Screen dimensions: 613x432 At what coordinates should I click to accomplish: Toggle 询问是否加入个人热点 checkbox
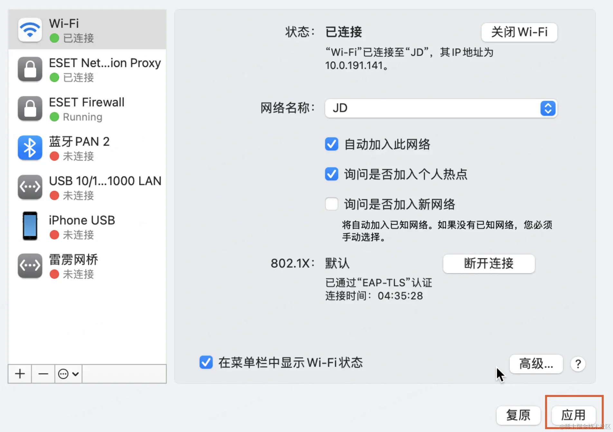tap(332, 174)
